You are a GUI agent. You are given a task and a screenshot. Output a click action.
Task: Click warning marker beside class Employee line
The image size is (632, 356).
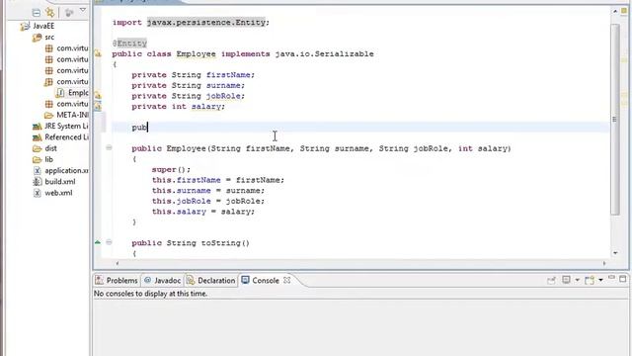pos(98,52)
